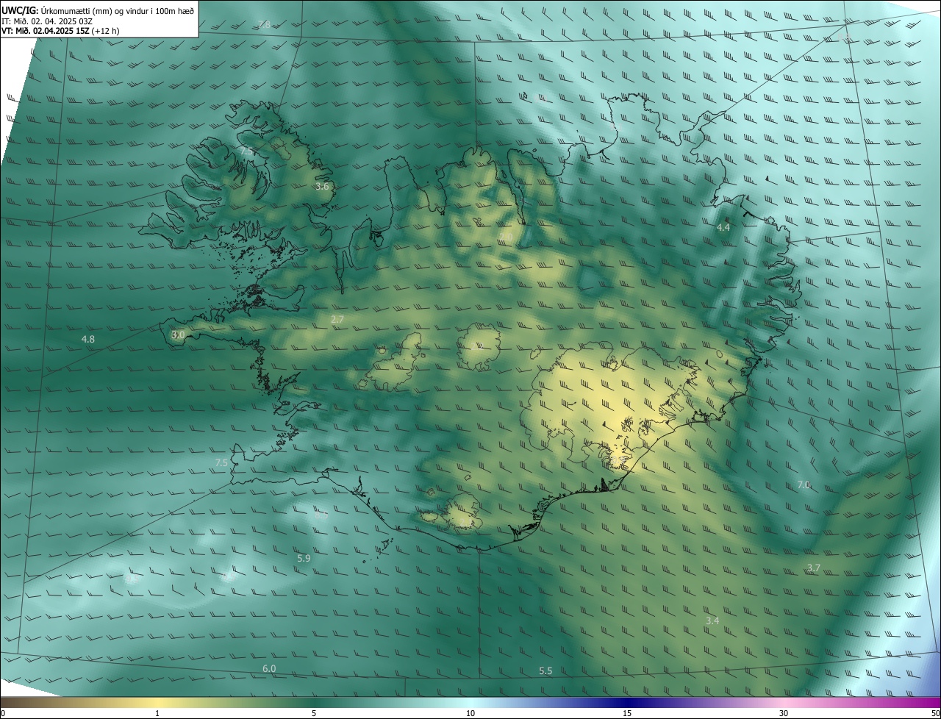
Task: Click the 15 tick on the colour scale
Action: coord(627,713)
